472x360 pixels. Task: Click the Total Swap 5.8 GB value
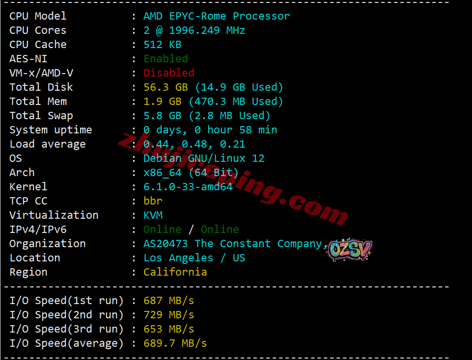(163, 116)
